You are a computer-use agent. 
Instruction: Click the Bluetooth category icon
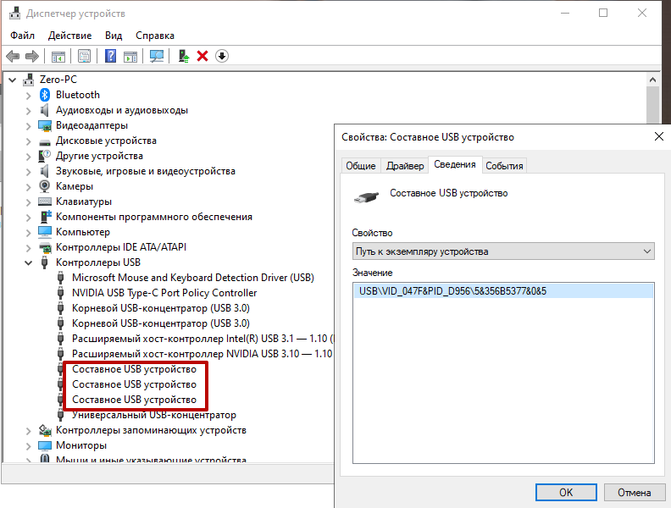click(x=45, y=95)
